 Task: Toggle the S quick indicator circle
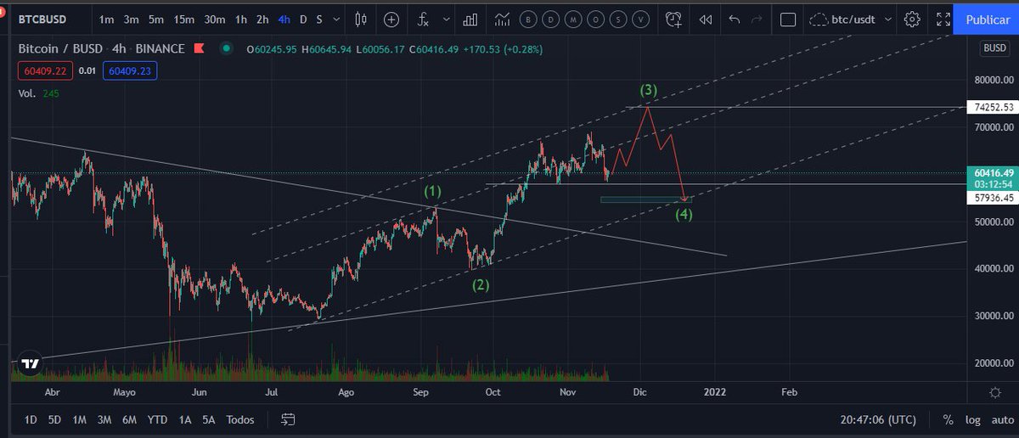[619, 19]
